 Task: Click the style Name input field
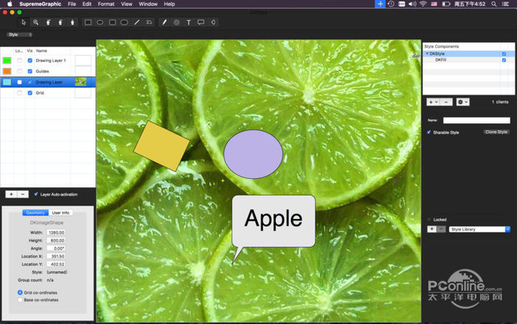[476, 120]
